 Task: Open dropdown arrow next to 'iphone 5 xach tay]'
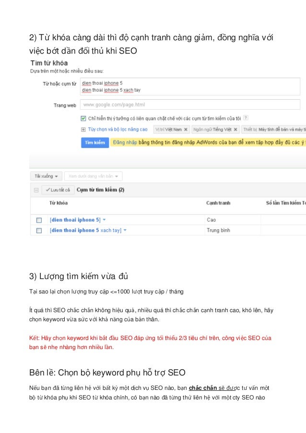[125, 230]
